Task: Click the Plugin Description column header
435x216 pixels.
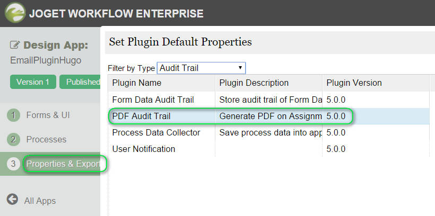Action: point(254,83)
